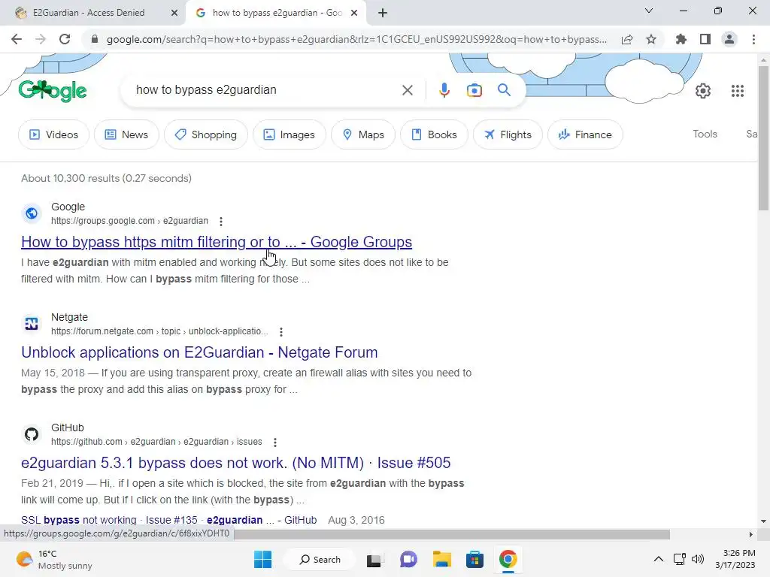
Task: Open options for Google Groups result
Action: click(x=221, y=222)
